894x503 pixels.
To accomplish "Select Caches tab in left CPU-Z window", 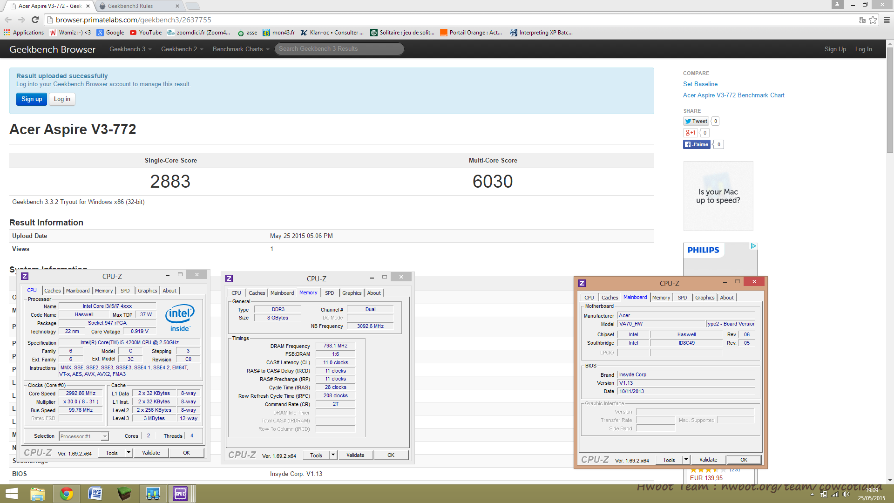I will (x=53, y=291).
